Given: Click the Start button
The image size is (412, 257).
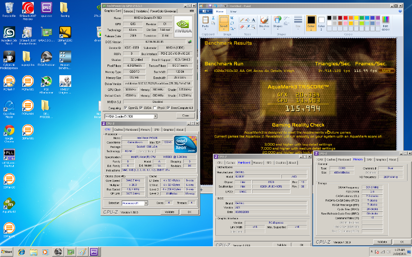Looking at the screenshot, I should 7,252.
